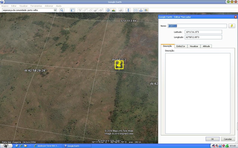Screen dimensions: 238x148
Task: Click the record tour icon
Action: point(101,10)
